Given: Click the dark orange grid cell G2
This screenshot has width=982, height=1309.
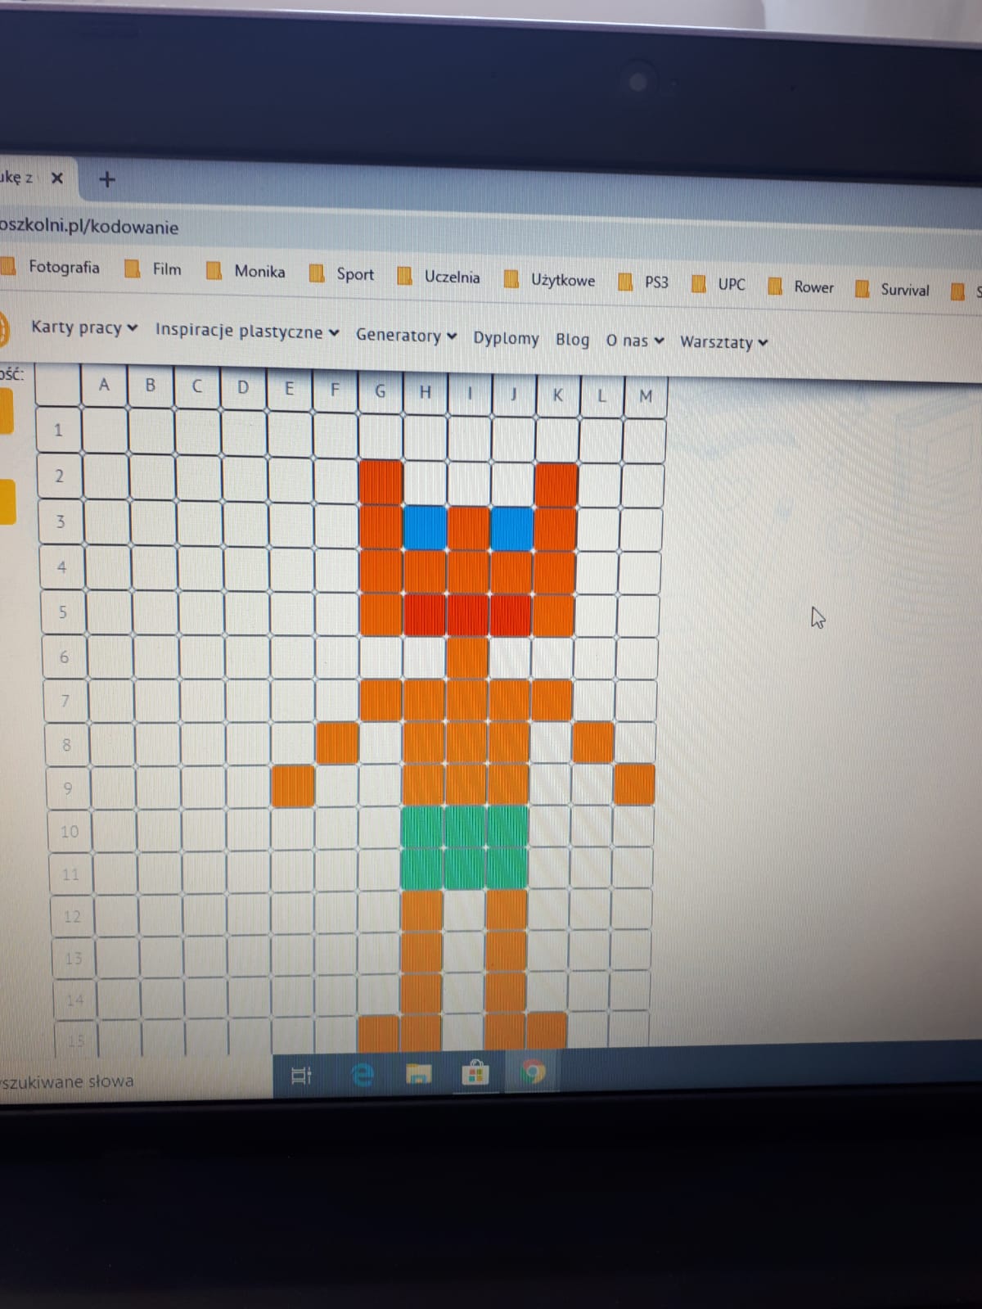Looking at the screenshot, I should (381, 482).
